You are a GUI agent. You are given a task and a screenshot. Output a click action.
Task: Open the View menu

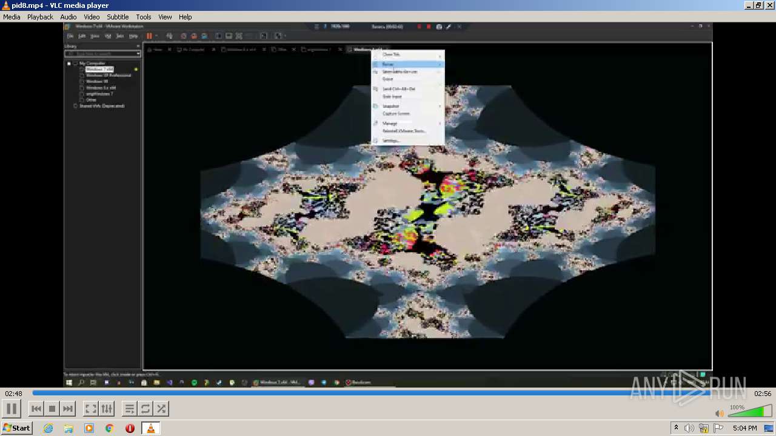(x=165, y=17)
